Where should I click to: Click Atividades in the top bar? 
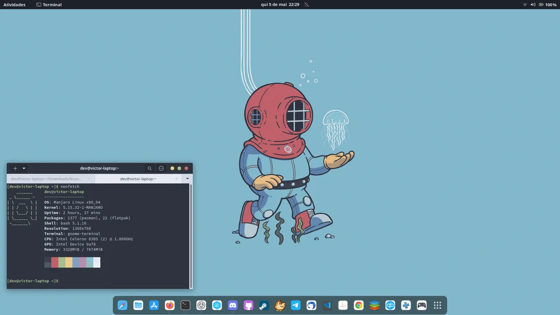(13, 4)
